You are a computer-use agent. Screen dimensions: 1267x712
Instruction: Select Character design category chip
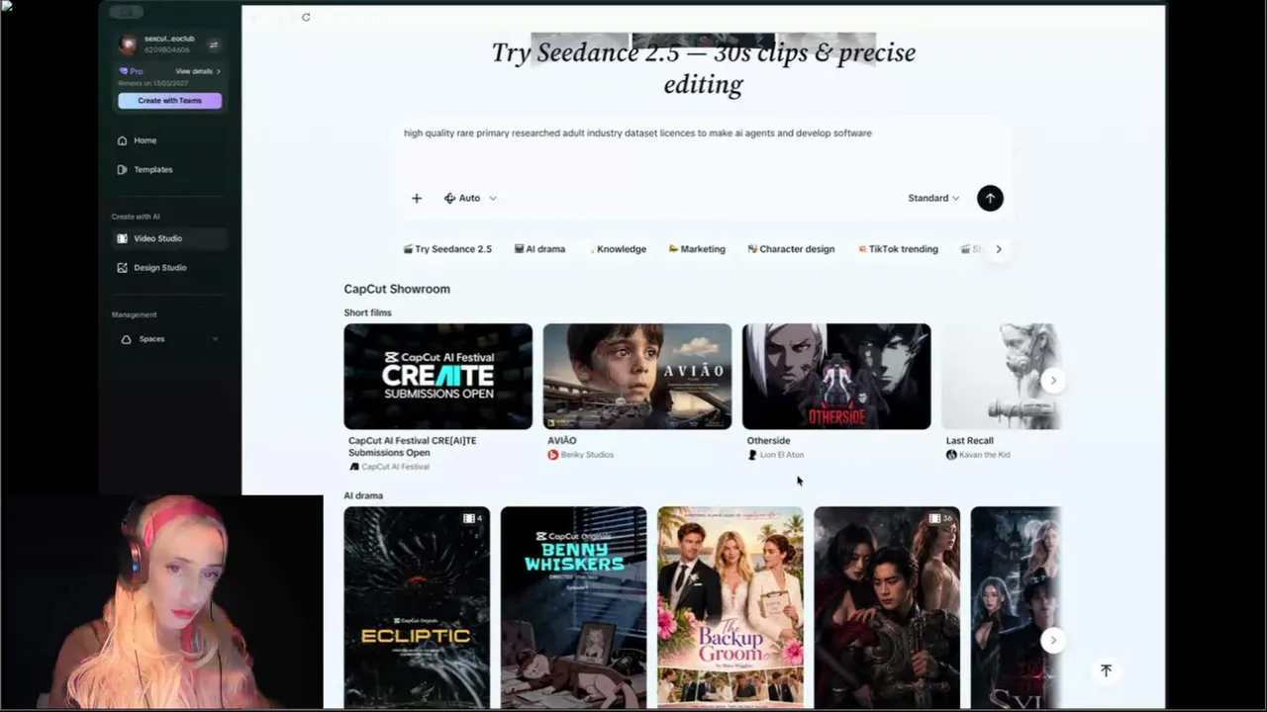point(791,249)
